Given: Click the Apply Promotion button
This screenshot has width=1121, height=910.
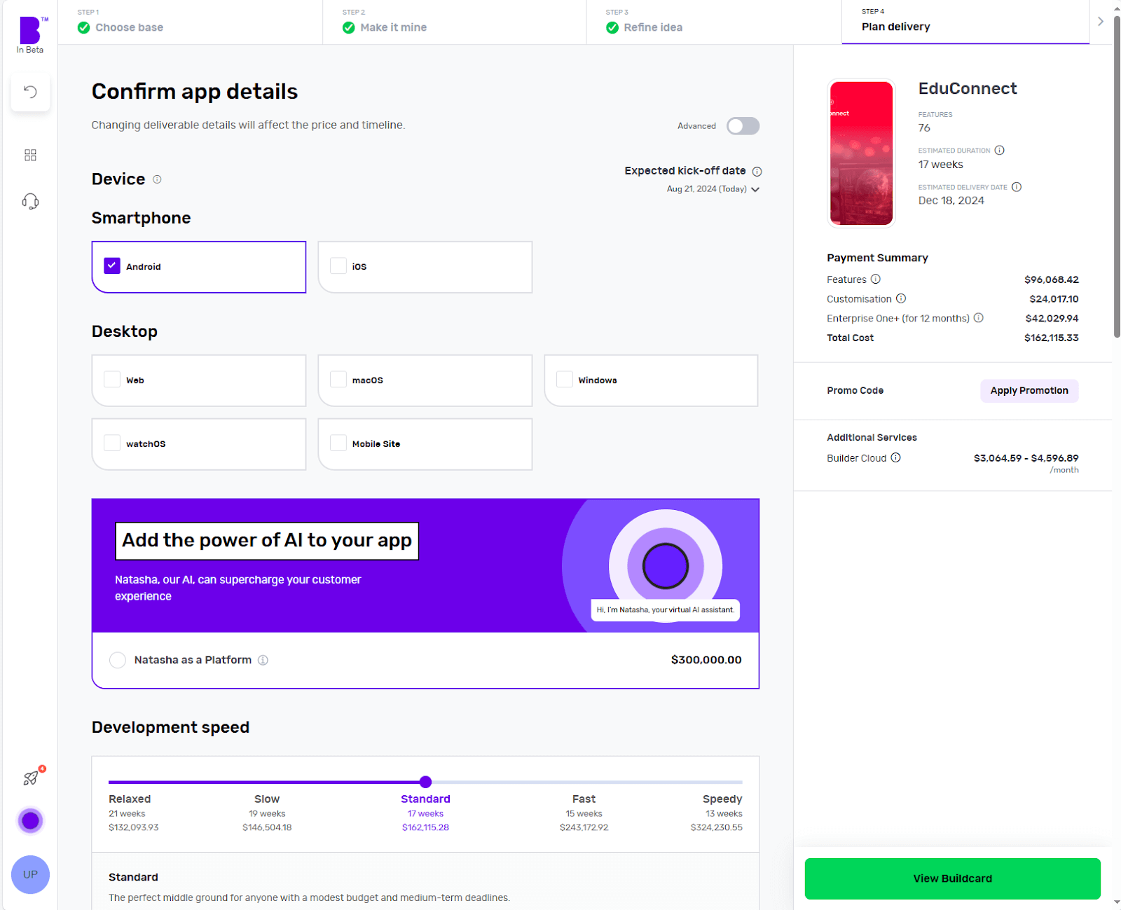Looking at the screenshot, I should (x=1029, y=391).
